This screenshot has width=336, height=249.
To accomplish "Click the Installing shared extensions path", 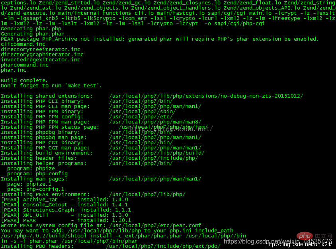I will coord(206,96).
